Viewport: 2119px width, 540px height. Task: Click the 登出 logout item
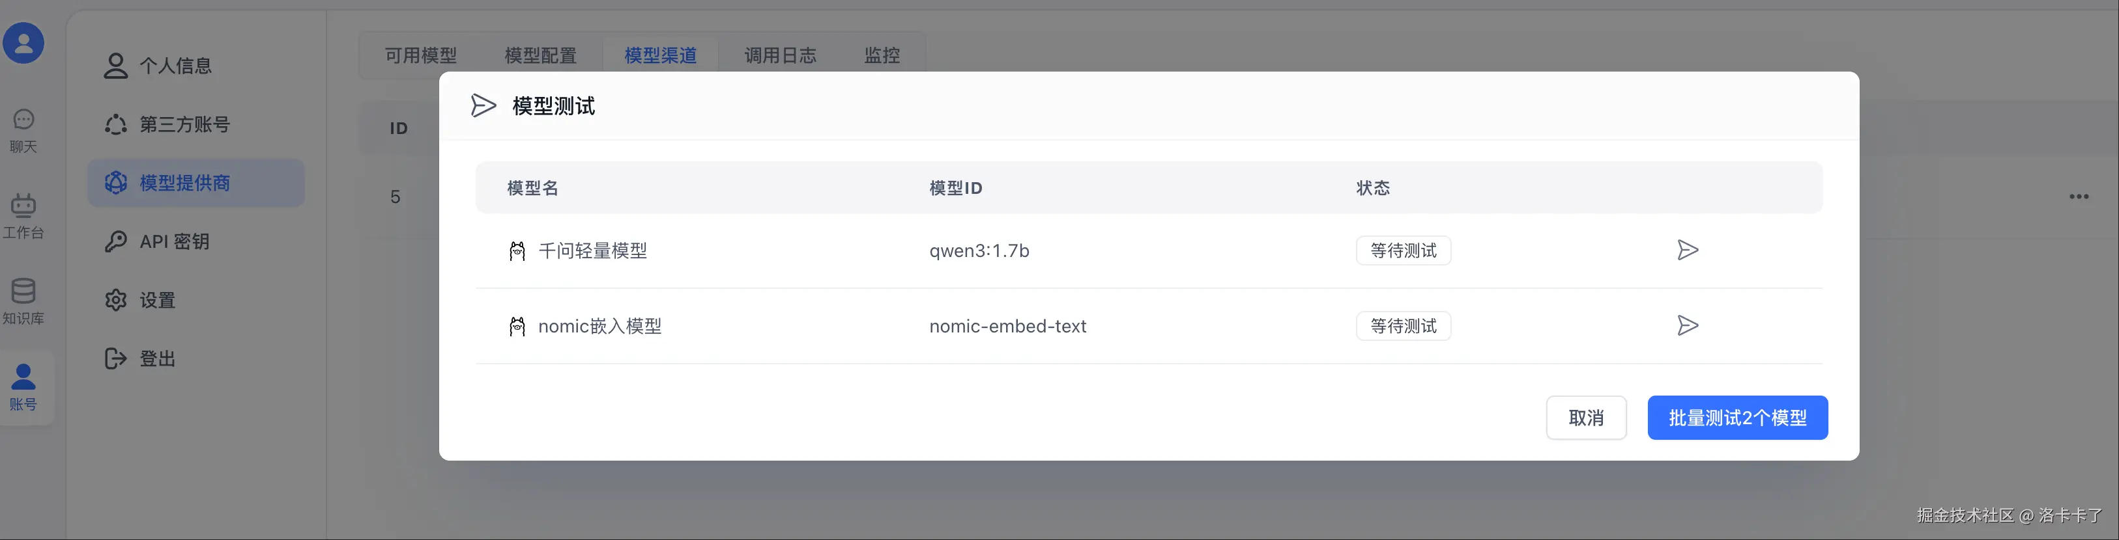pyautogui.click(x=157, y=359)
